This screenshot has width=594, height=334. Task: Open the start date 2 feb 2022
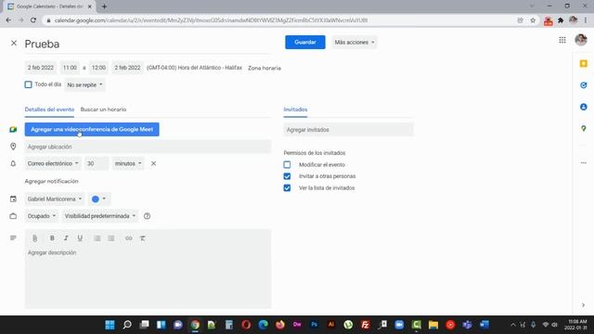coord(41,68)
